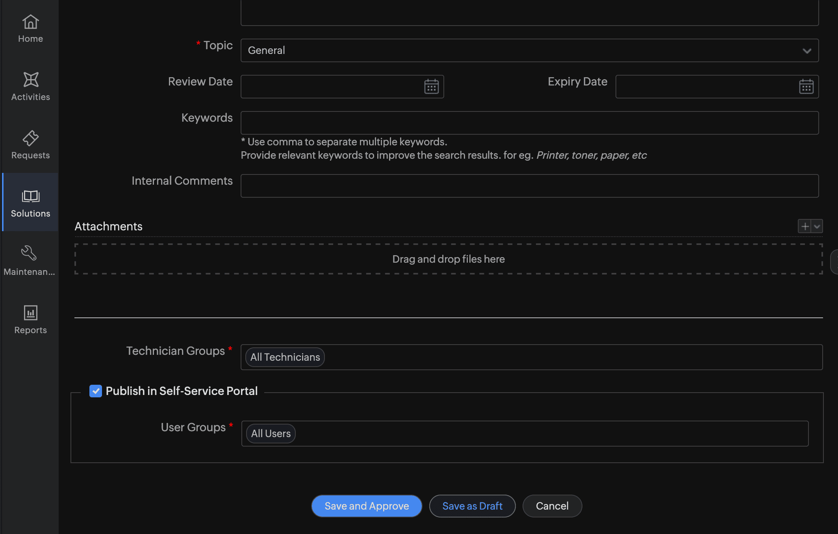Open the Review Date calendar picker
Screen dimensions: 838x534
click(431, 86)
